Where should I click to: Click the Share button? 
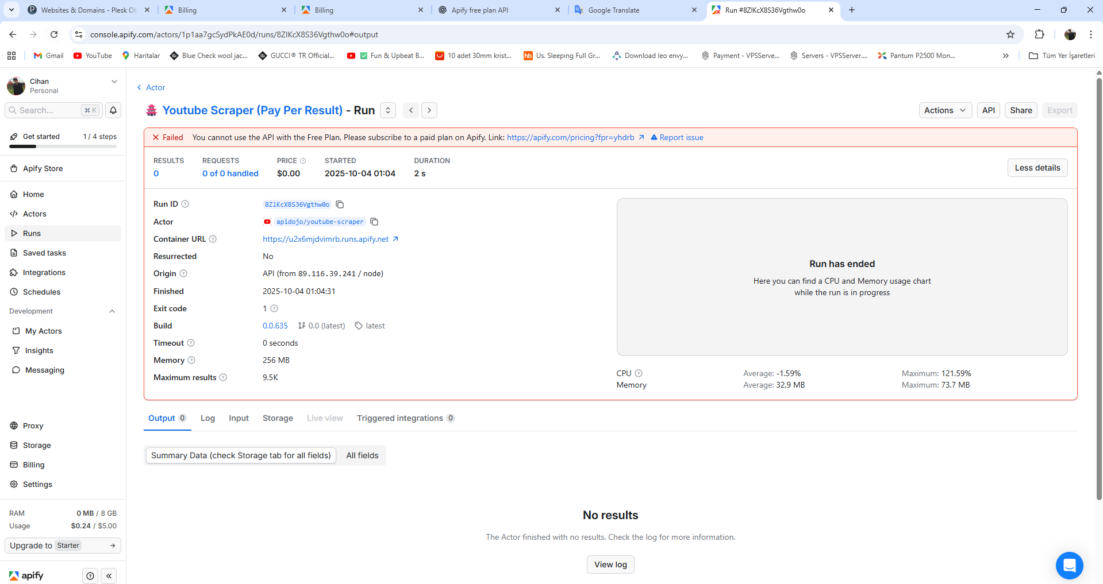click(x=1021, y=110)
